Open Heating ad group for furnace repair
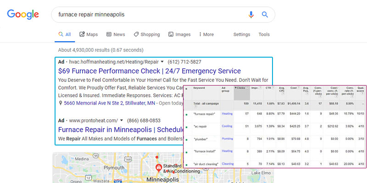The width and height of the screenshot is (367, 183). [x=227, y=113]
